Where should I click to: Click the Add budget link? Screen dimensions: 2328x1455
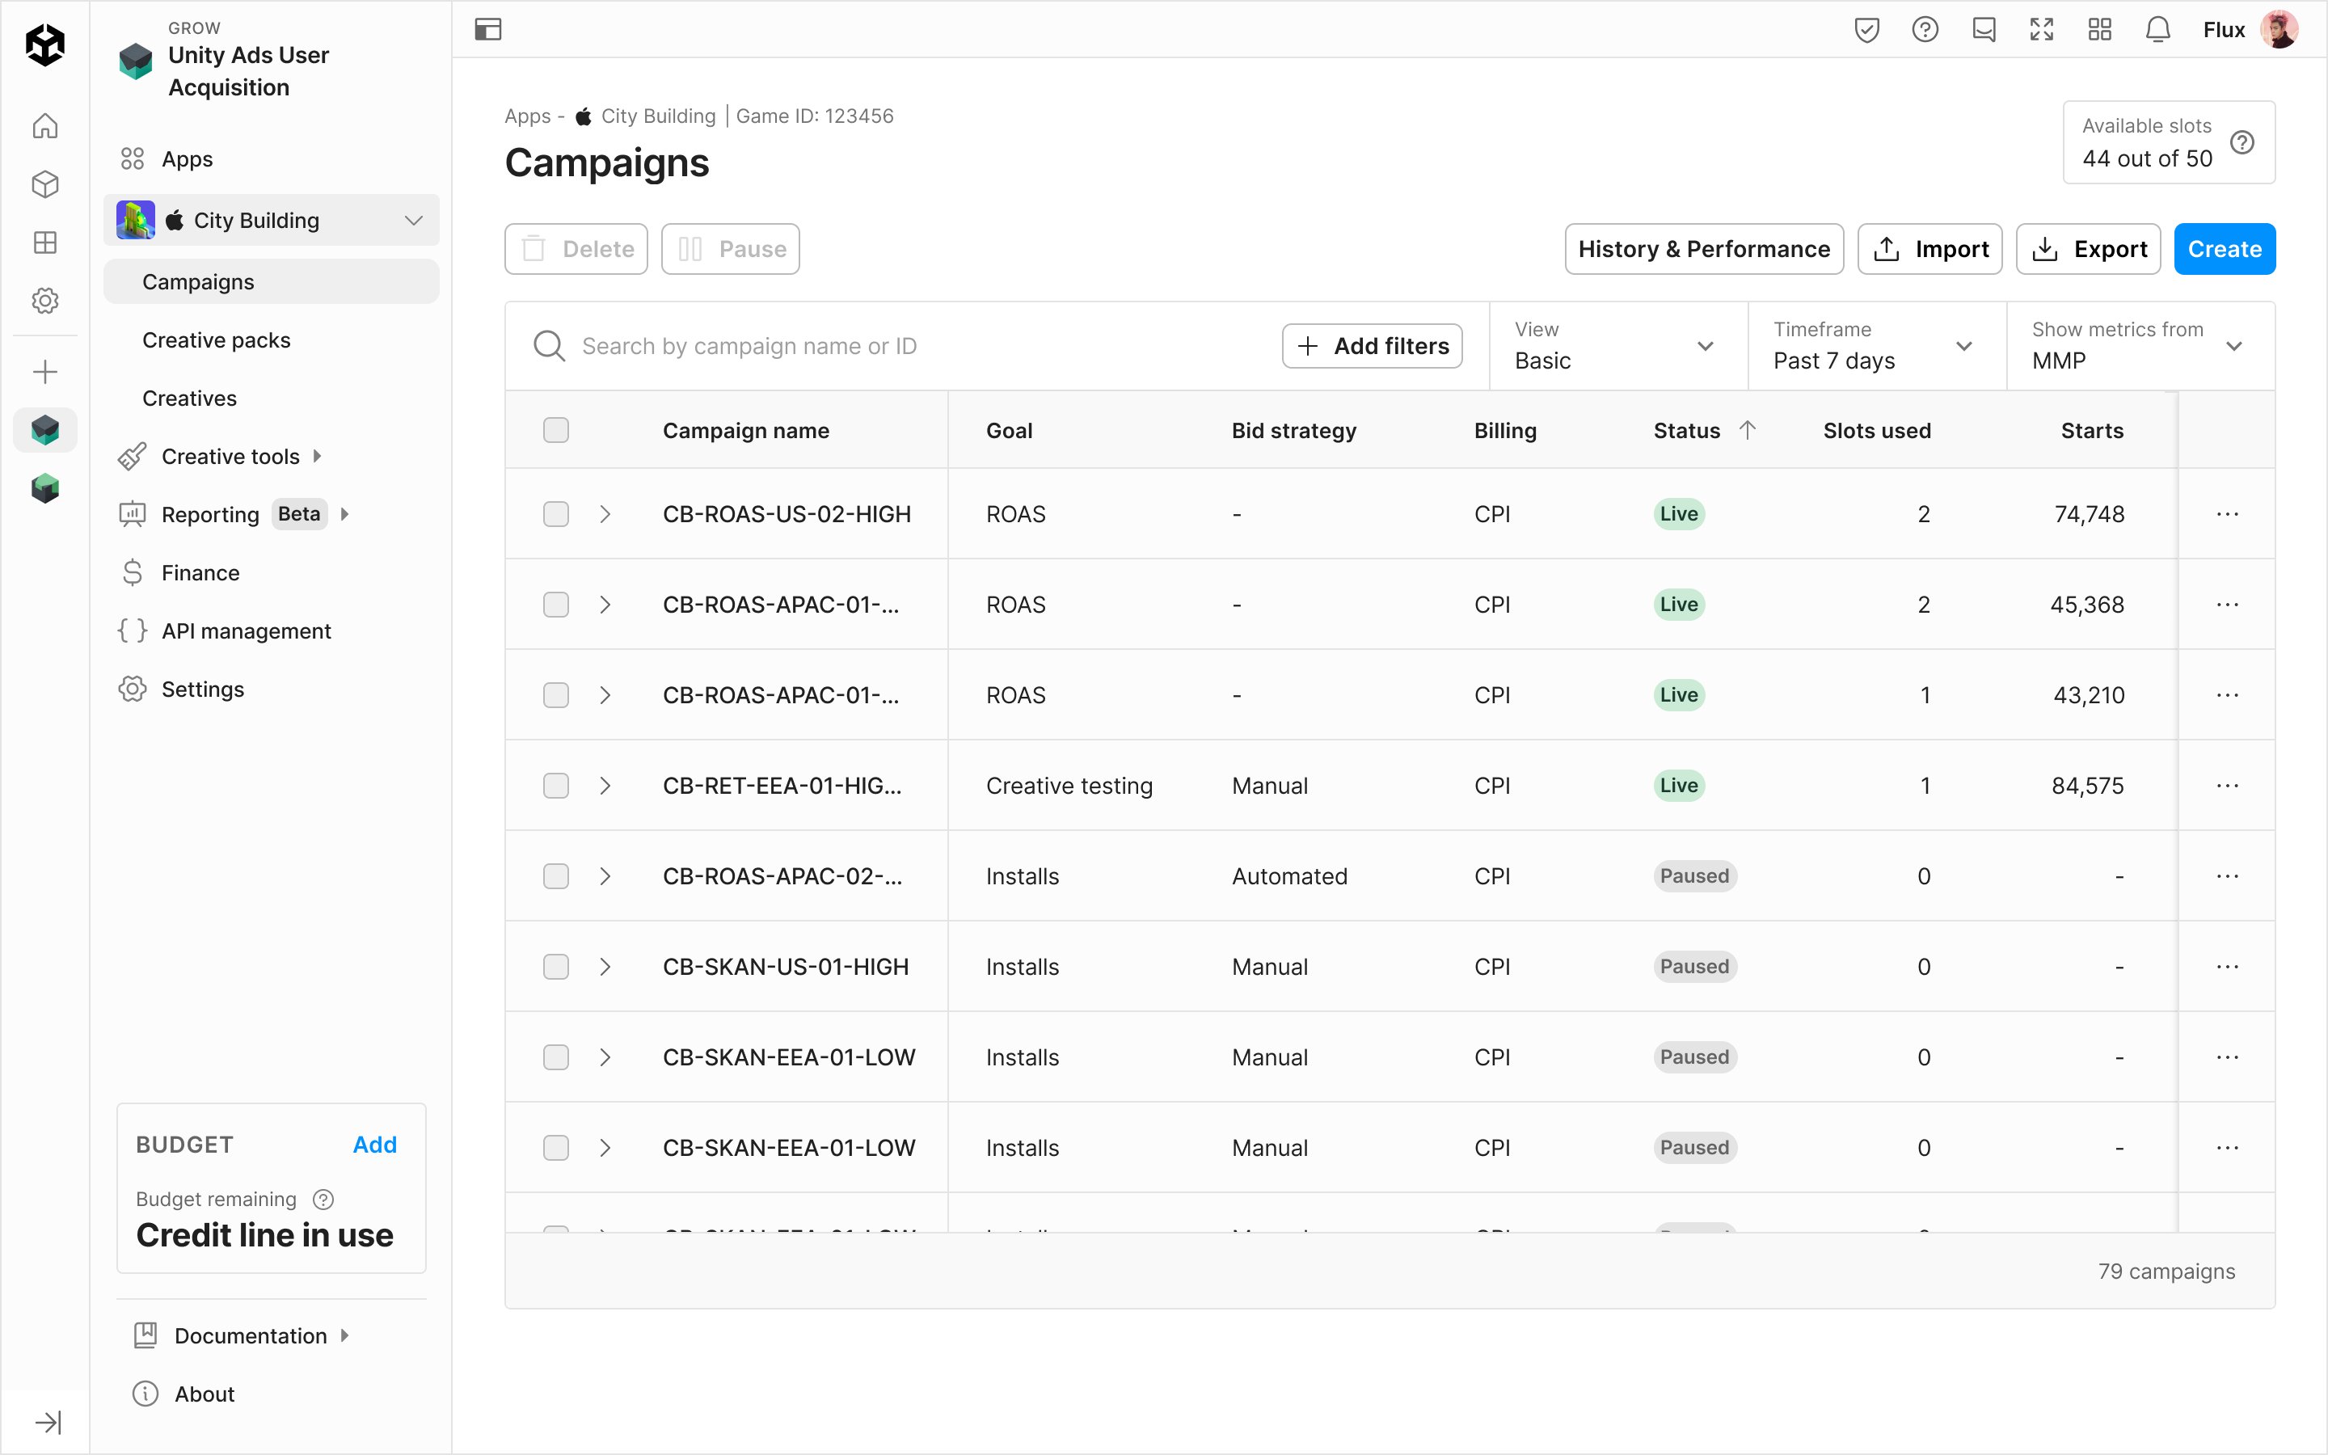click(x=374, y=1144)
